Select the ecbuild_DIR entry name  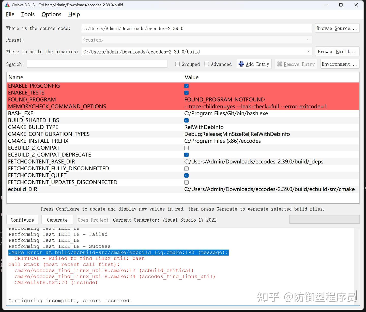(23, 189)
